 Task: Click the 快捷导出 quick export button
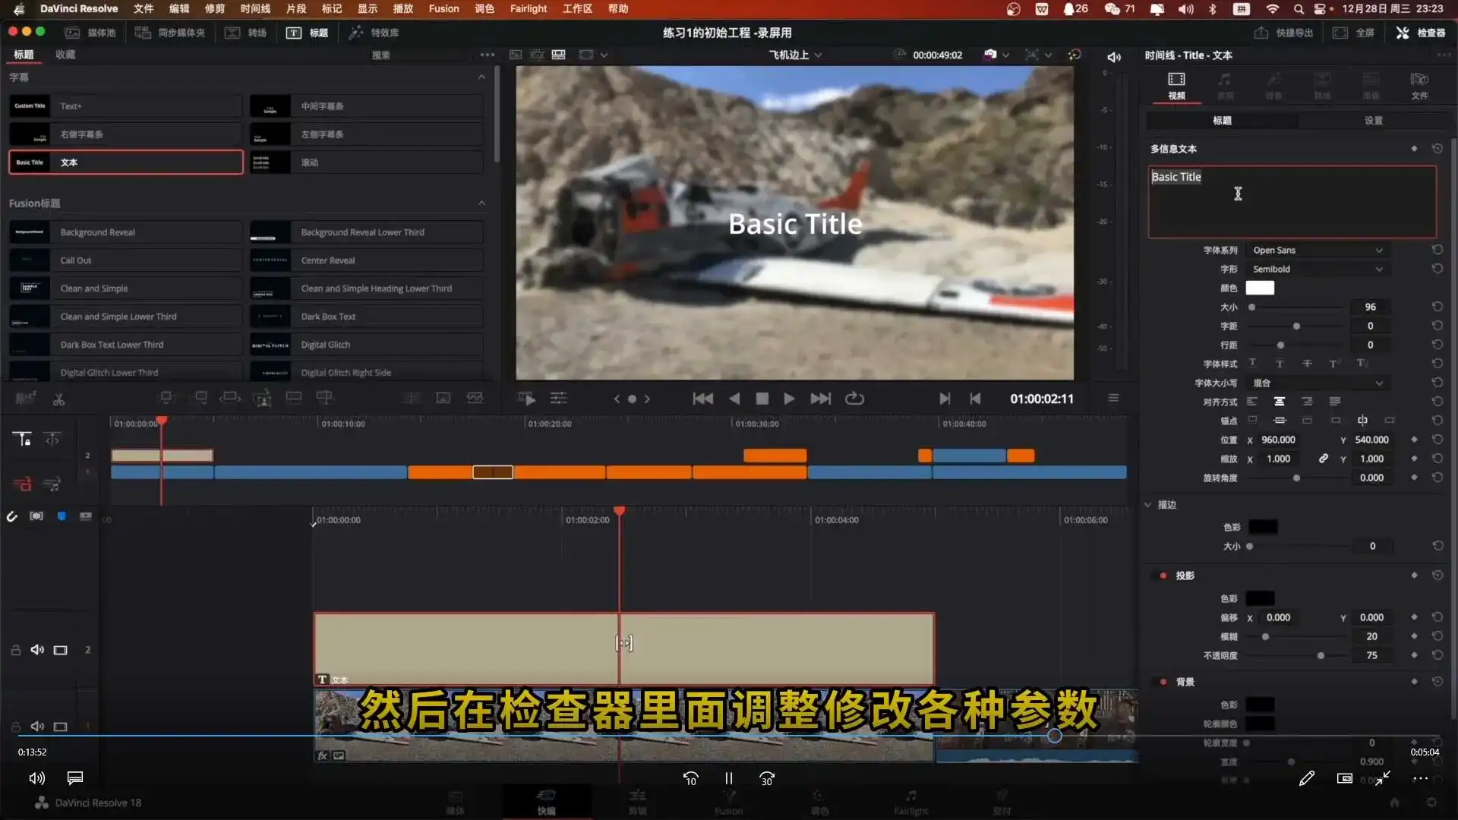pyautogui.click(x=1283, y=33)
